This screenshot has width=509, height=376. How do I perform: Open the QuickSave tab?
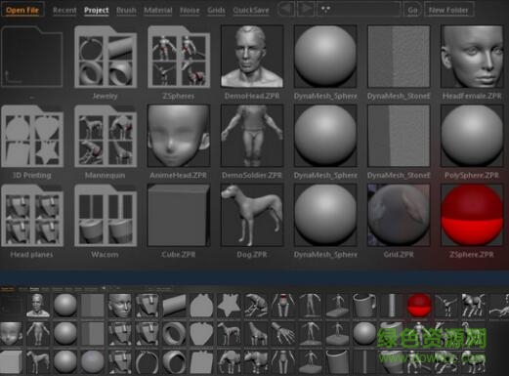pos(251,11)
